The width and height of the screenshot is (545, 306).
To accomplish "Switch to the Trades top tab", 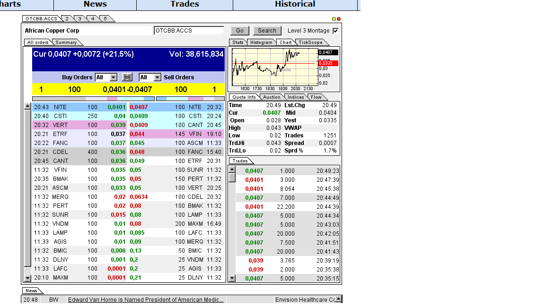I will tap(185, 4).
